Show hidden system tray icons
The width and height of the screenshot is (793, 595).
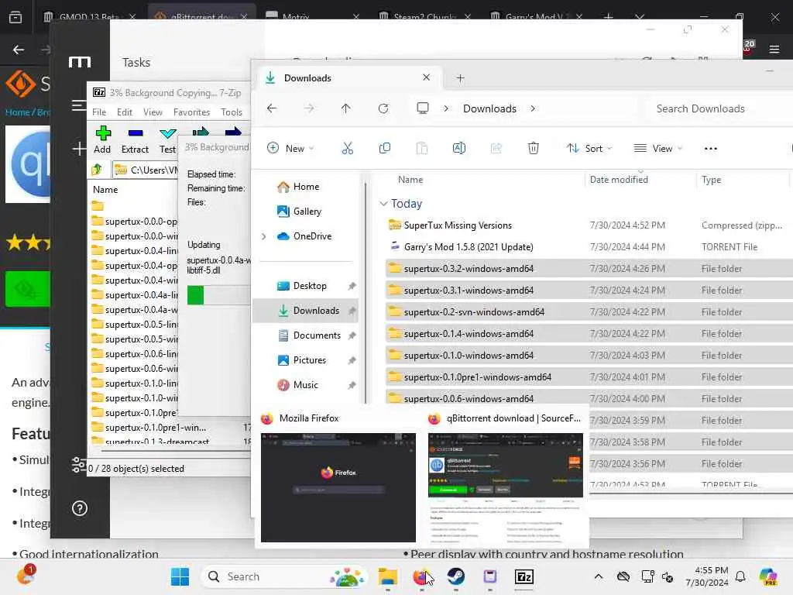coord(599,576)
